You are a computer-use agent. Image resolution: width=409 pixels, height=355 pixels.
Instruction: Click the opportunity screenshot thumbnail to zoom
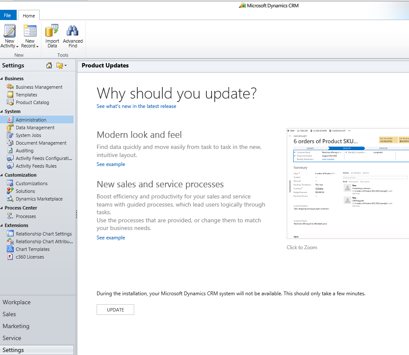coord(348,183)
